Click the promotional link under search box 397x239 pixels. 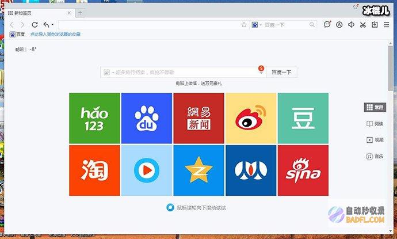click(x=199, y=83)
